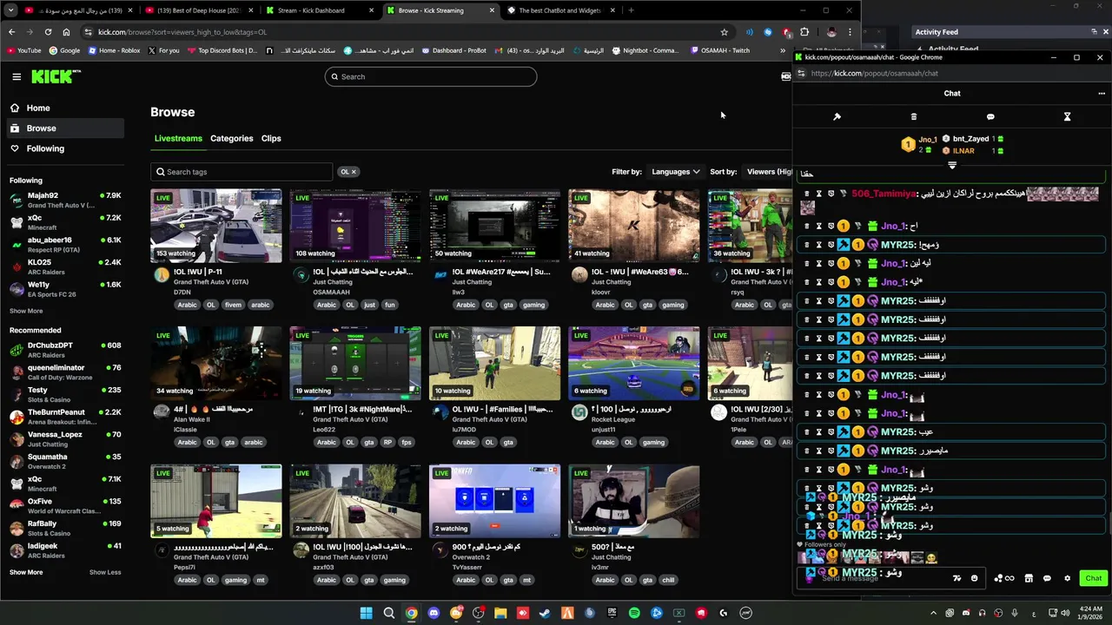Expand recommended list via Show More

click(x=26, y=572)
